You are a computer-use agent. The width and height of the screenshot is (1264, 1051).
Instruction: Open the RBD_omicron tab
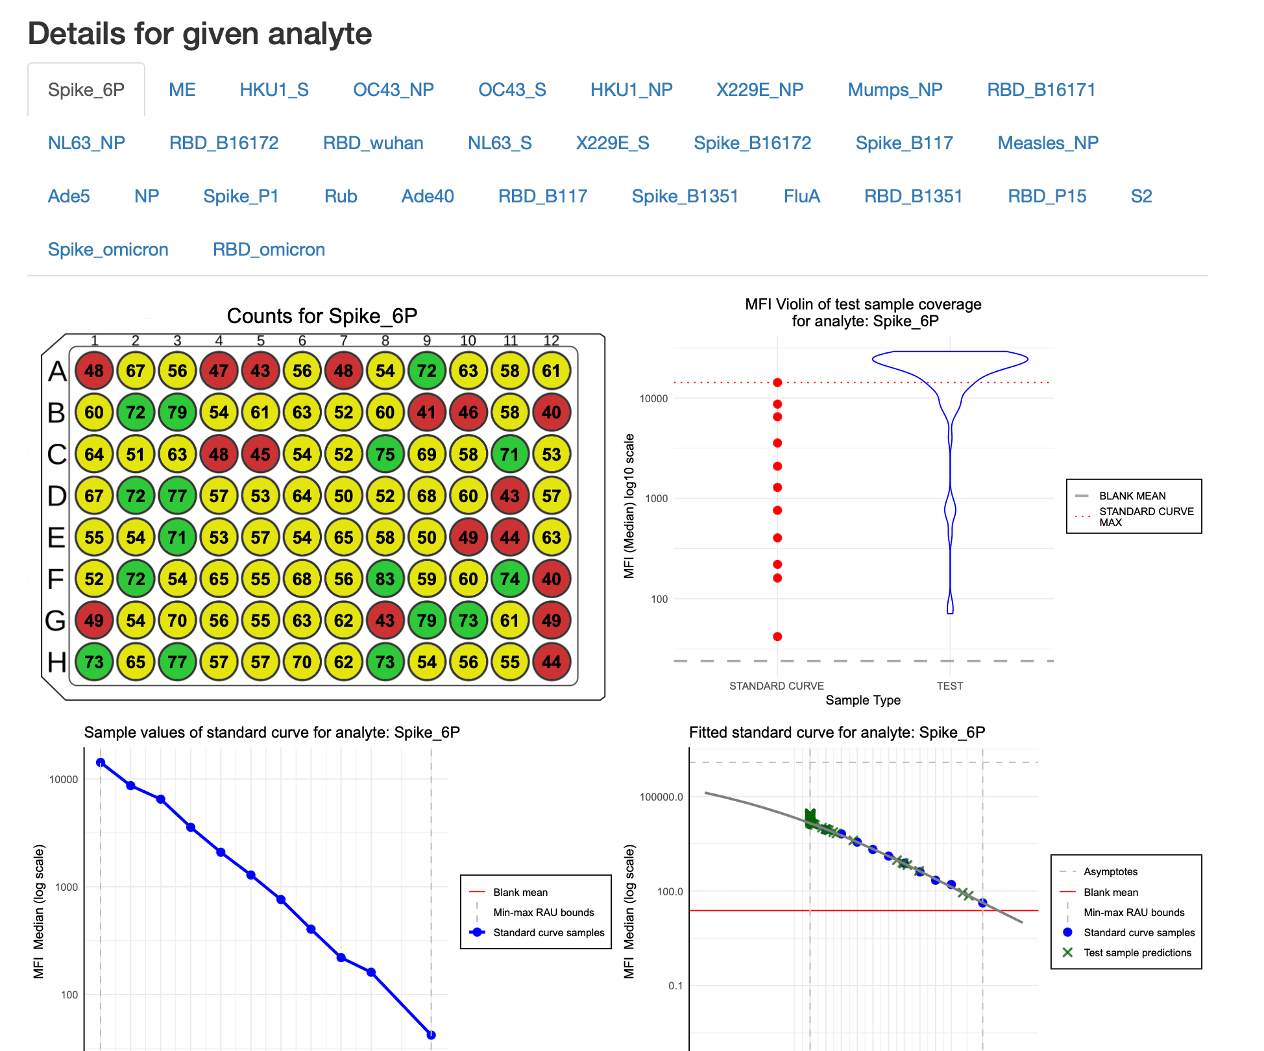tap(269, 249)
